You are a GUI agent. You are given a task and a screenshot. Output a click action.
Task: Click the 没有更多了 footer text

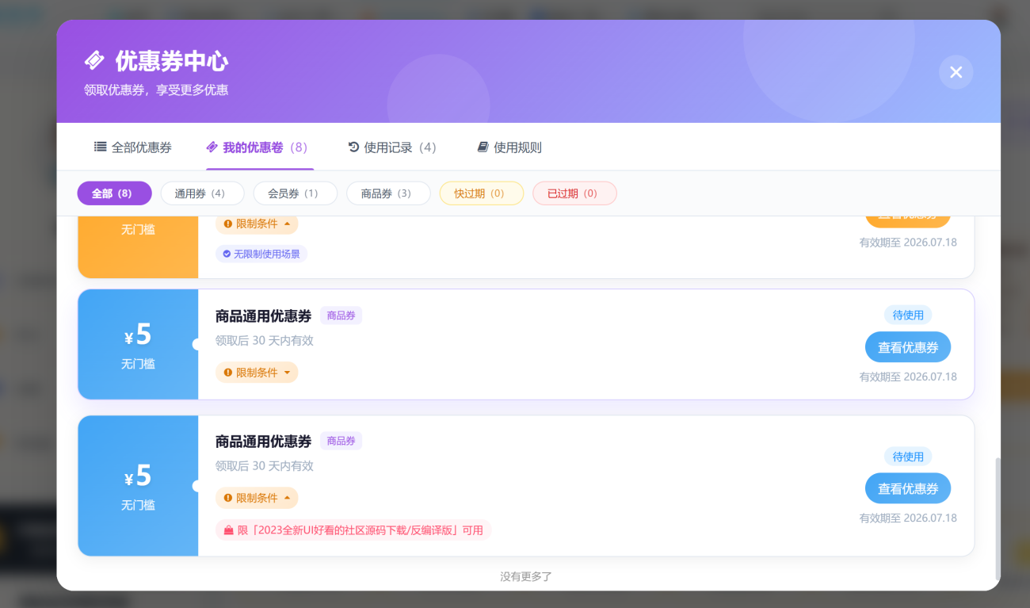526,576
